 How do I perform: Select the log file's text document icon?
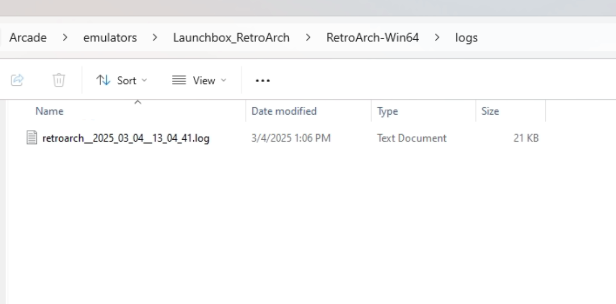[32, 138]
